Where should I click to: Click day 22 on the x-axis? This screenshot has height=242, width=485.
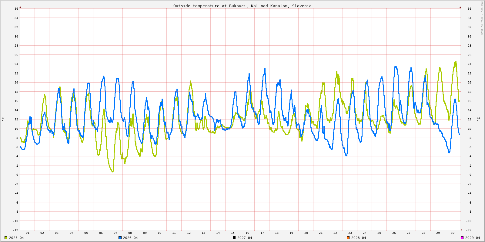(x=335, y=233)
